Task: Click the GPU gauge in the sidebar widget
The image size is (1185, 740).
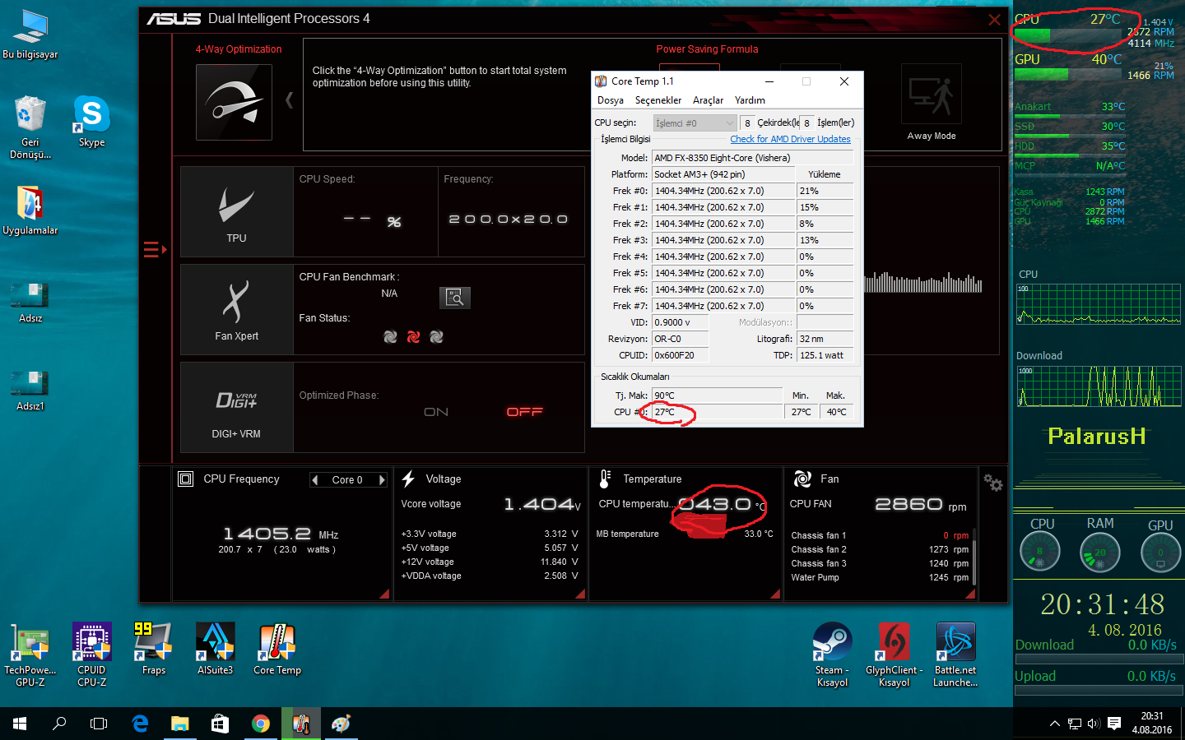Action: 1161,552
